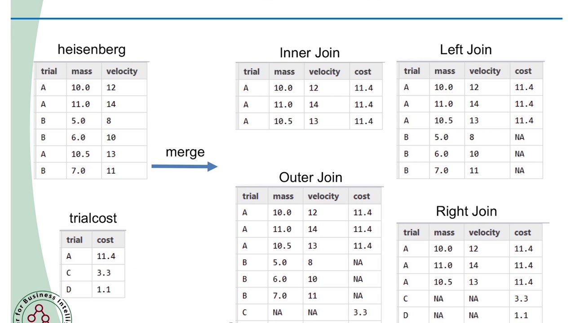The image size is (575, 323).
Task: Select the Outer Join heading
Action: point(310,177)
